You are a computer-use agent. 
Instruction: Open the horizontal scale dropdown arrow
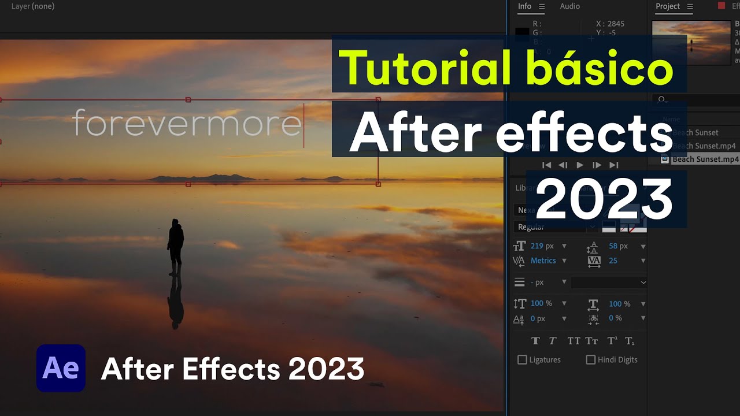(643, 304)
